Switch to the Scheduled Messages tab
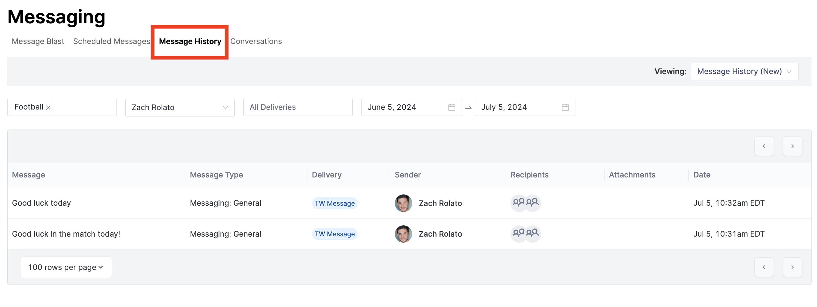This screenshot has width=817, height=307. 111,41
